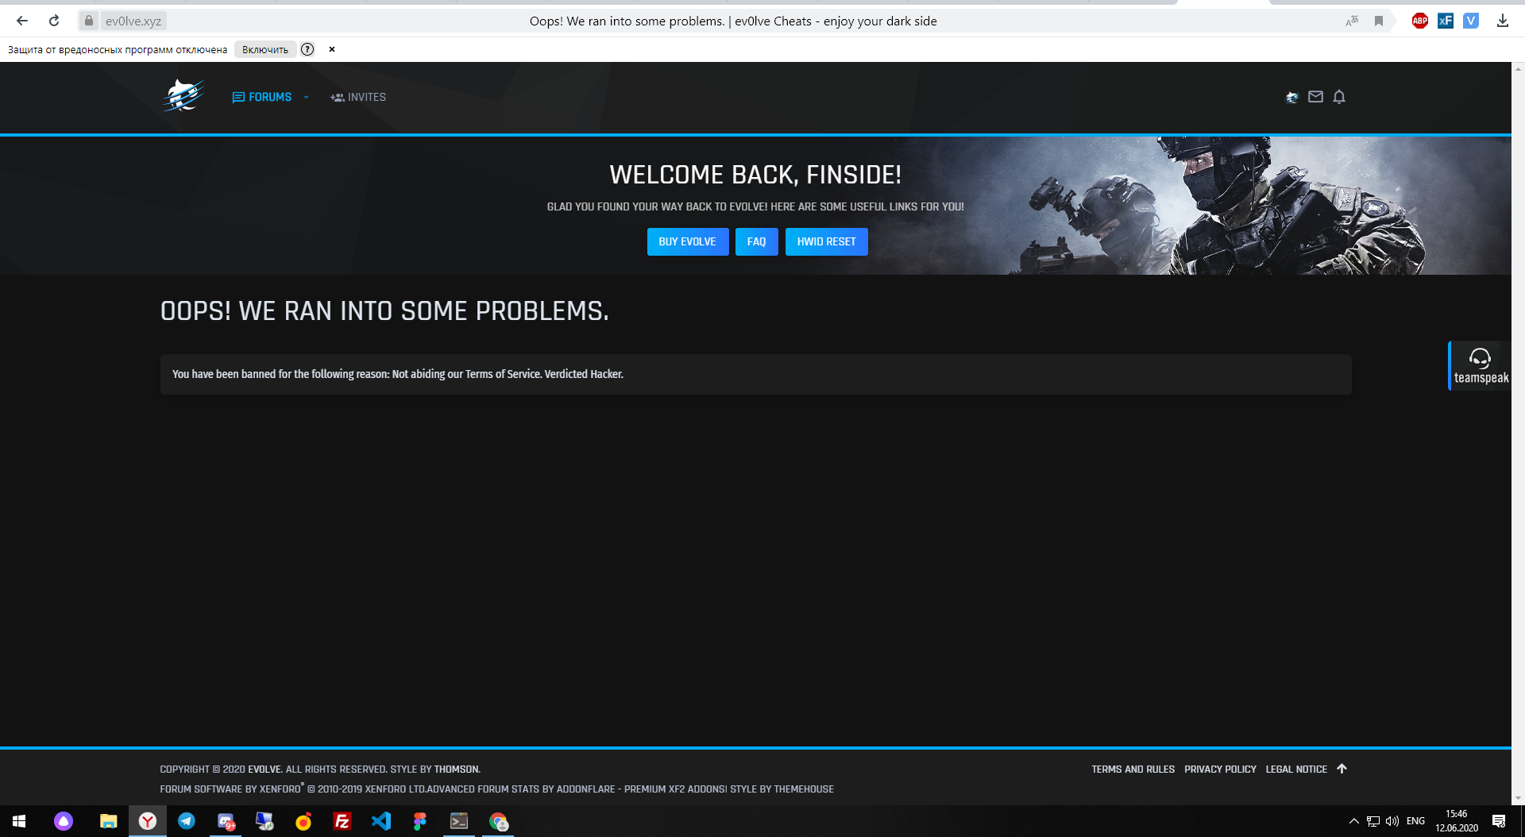Image resolution: width=1525 pixels, height=837 pixels.
Task: Open the LEGAL NOTICE footer link
Action: tap(1296, 769)
